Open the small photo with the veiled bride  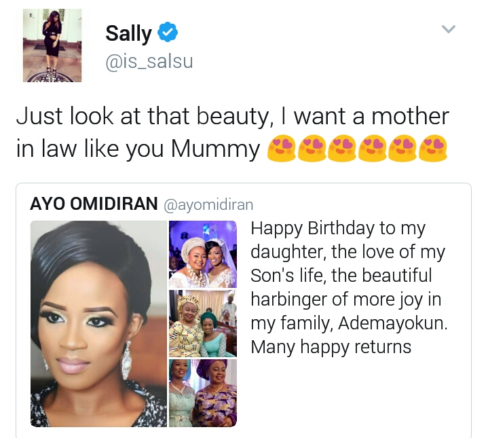click(x=203, y=254)
